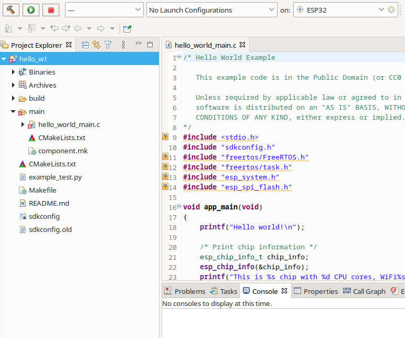Select the Project Explorer tab
This screenshot has width=405, height=338.
[x=36, y=45]
